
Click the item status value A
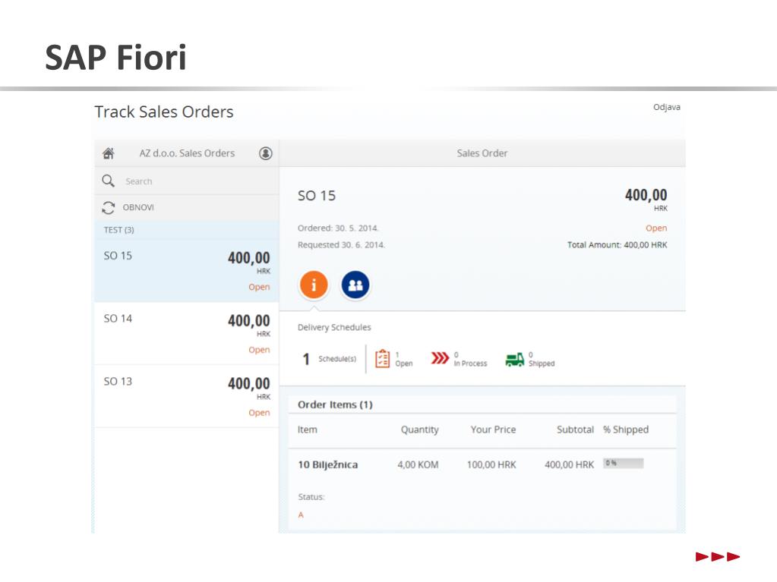(x=301, y=515)
